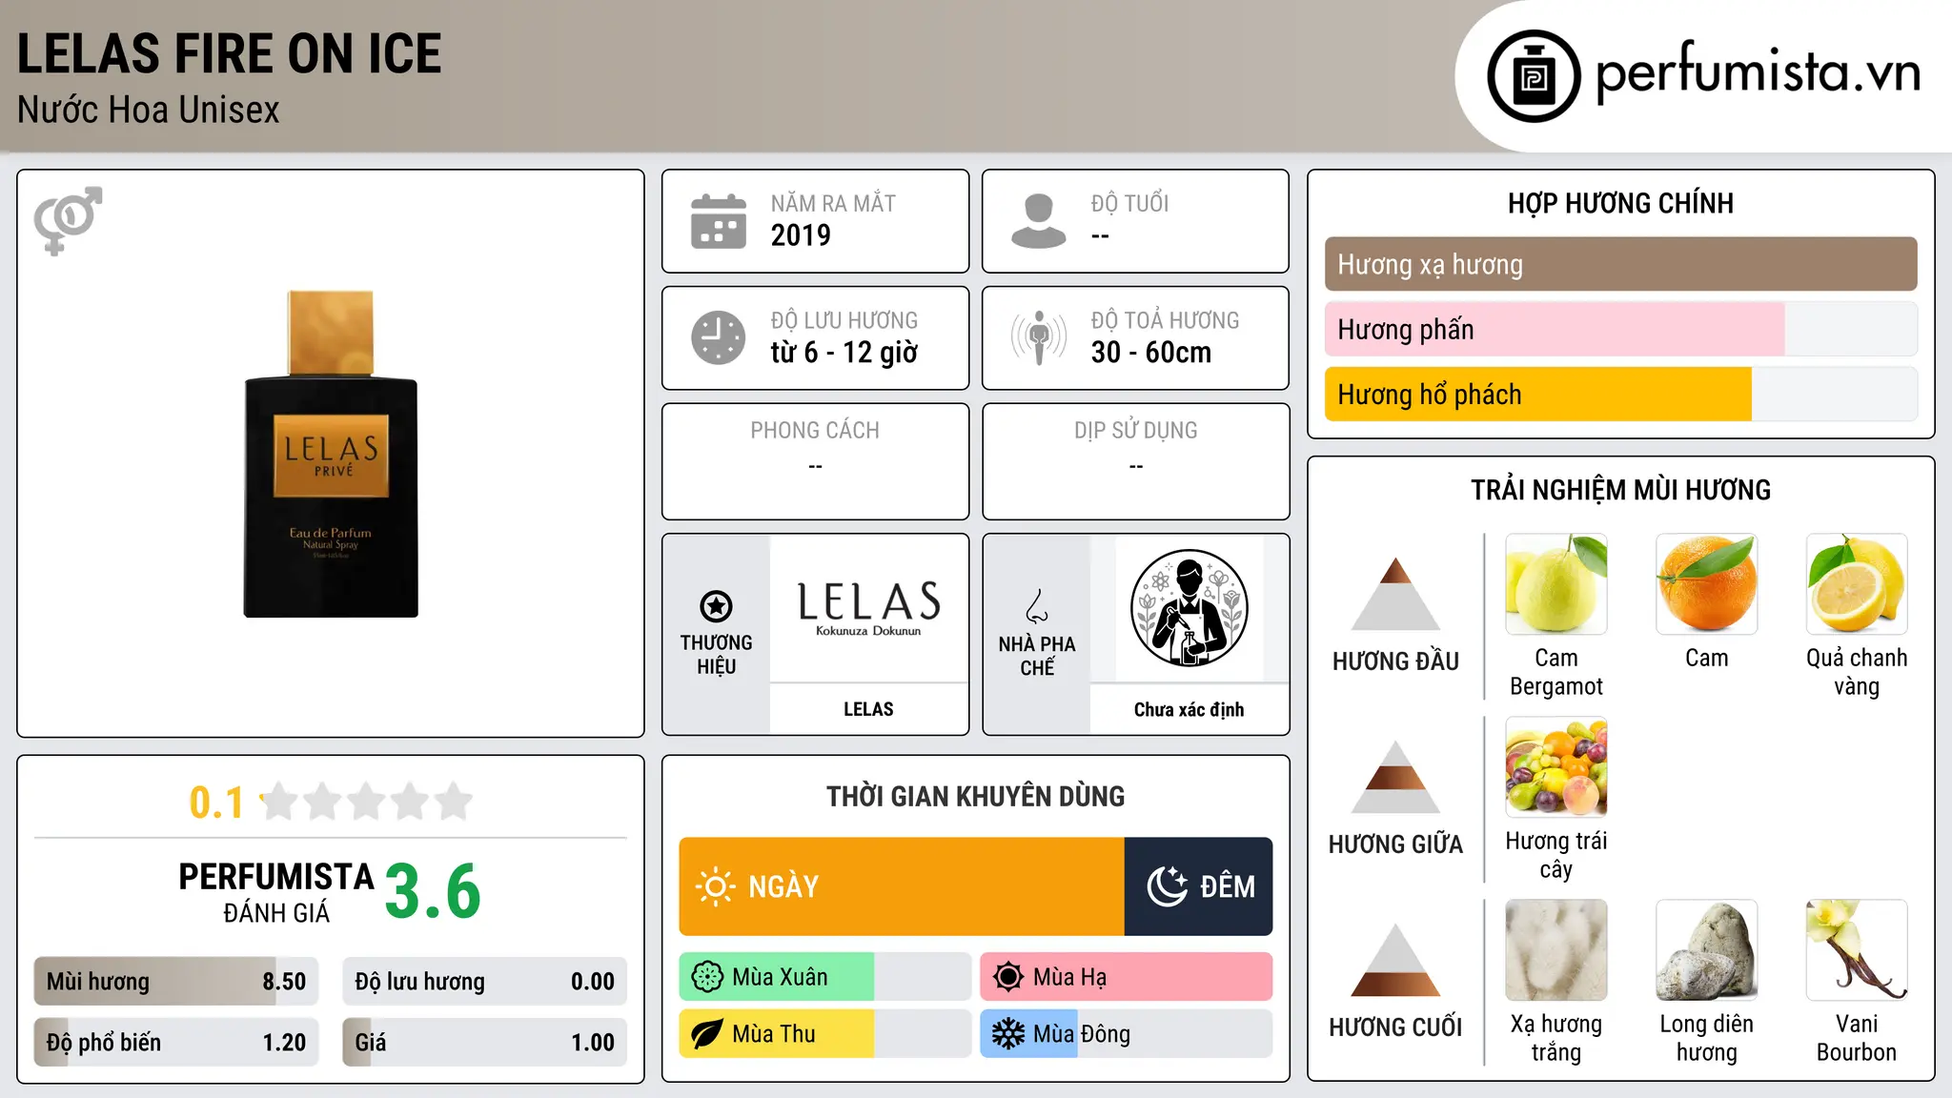Click the Hương hổ phách accord bar
Image resolution: width=1952 pixels, height=1098 pixels.
1620,394
